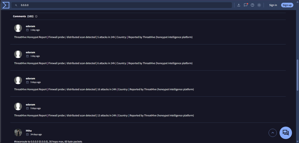The width and height of the screenshot is (299, 143).
Task: Open the notifications chat icon
Action: coord(246,5)
